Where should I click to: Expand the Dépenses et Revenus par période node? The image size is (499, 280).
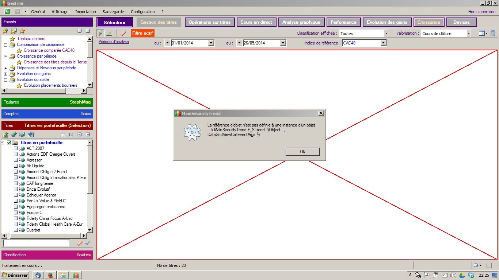(x=5, y=68)
